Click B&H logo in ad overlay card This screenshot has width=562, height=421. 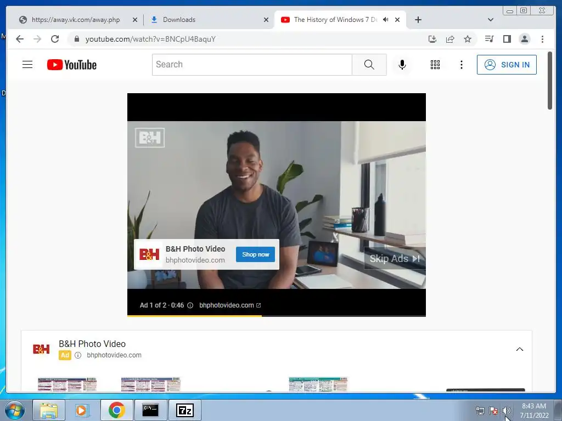click(149, 254)
